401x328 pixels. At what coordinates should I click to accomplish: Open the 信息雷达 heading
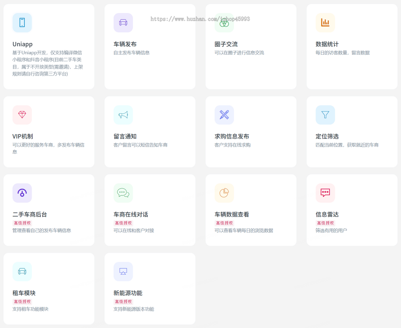coord(327,214)
